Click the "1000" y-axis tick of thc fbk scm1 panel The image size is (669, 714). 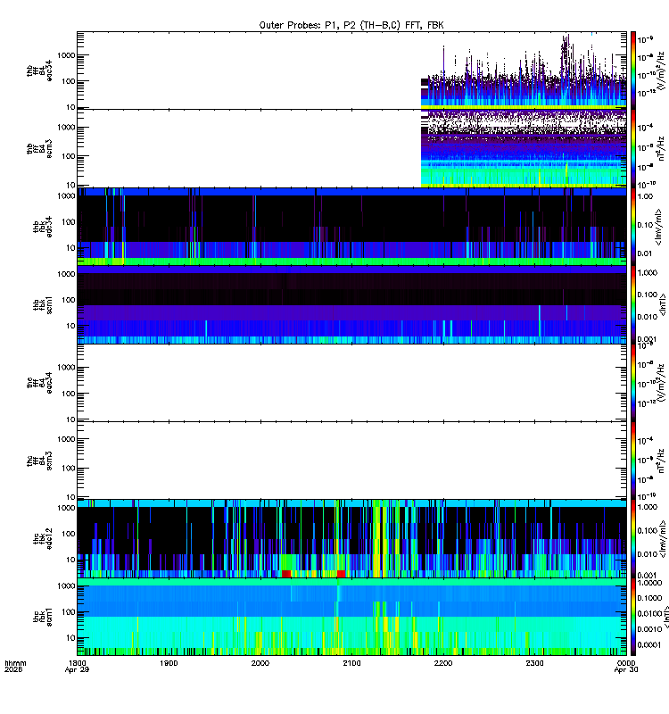[66, 586]
